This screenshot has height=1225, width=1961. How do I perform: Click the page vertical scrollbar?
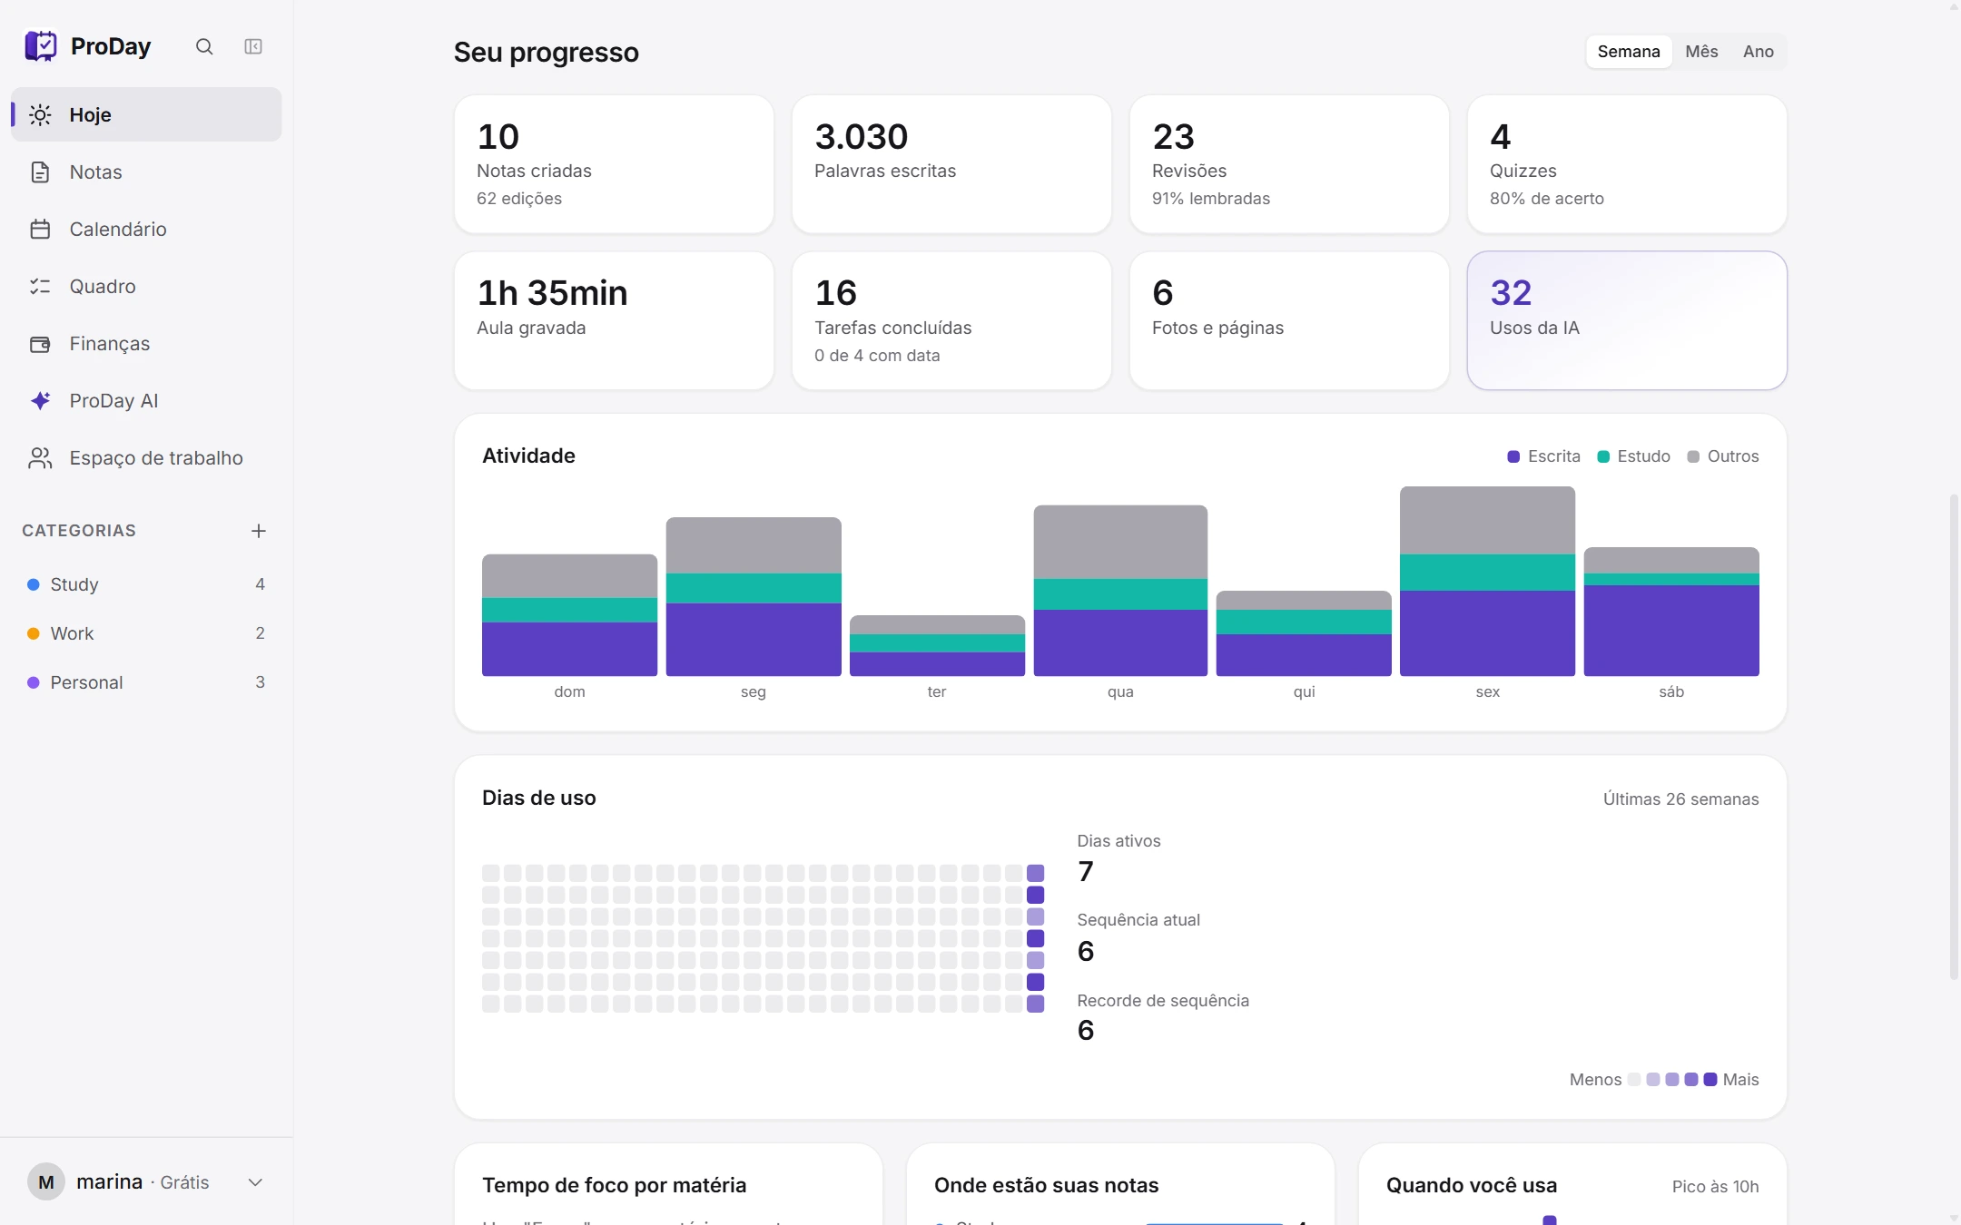click(1954, 737)
